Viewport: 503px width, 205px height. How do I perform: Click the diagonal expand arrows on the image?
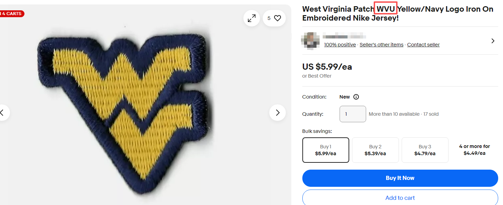point(251,18)
